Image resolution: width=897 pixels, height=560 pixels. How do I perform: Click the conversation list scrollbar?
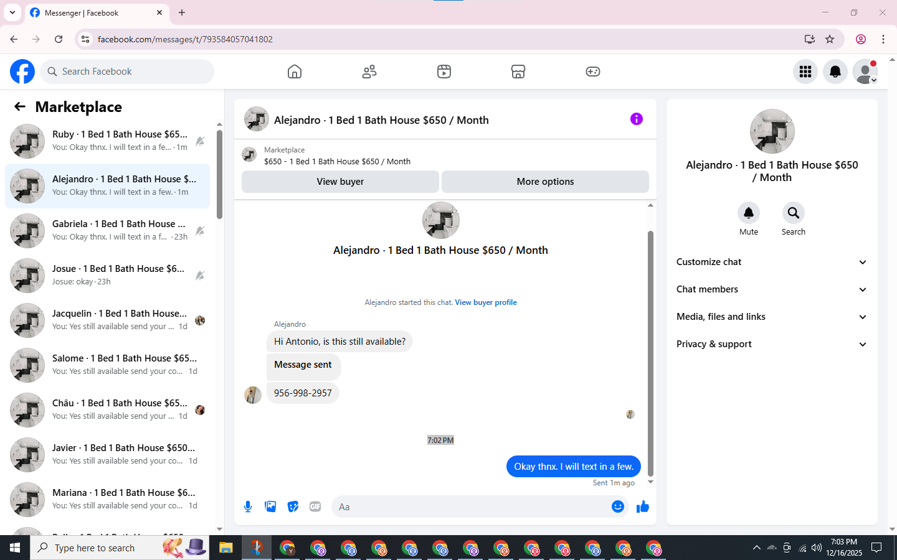[219, 174]
